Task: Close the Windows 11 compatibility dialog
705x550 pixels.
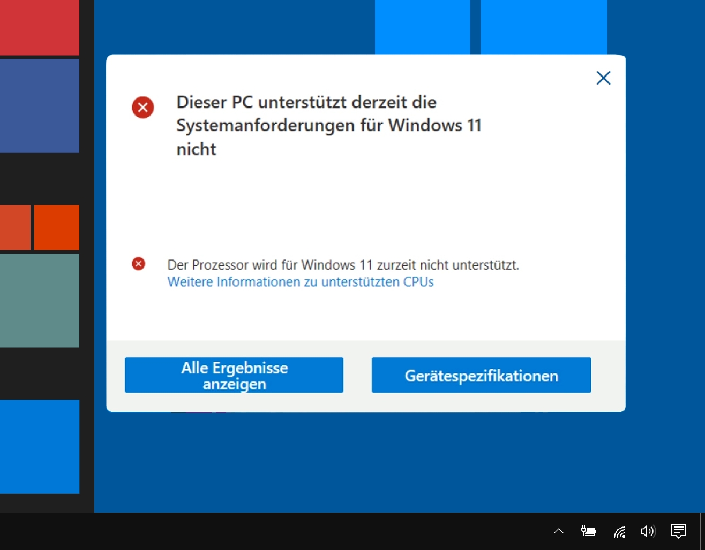Action: coord(603,78)
